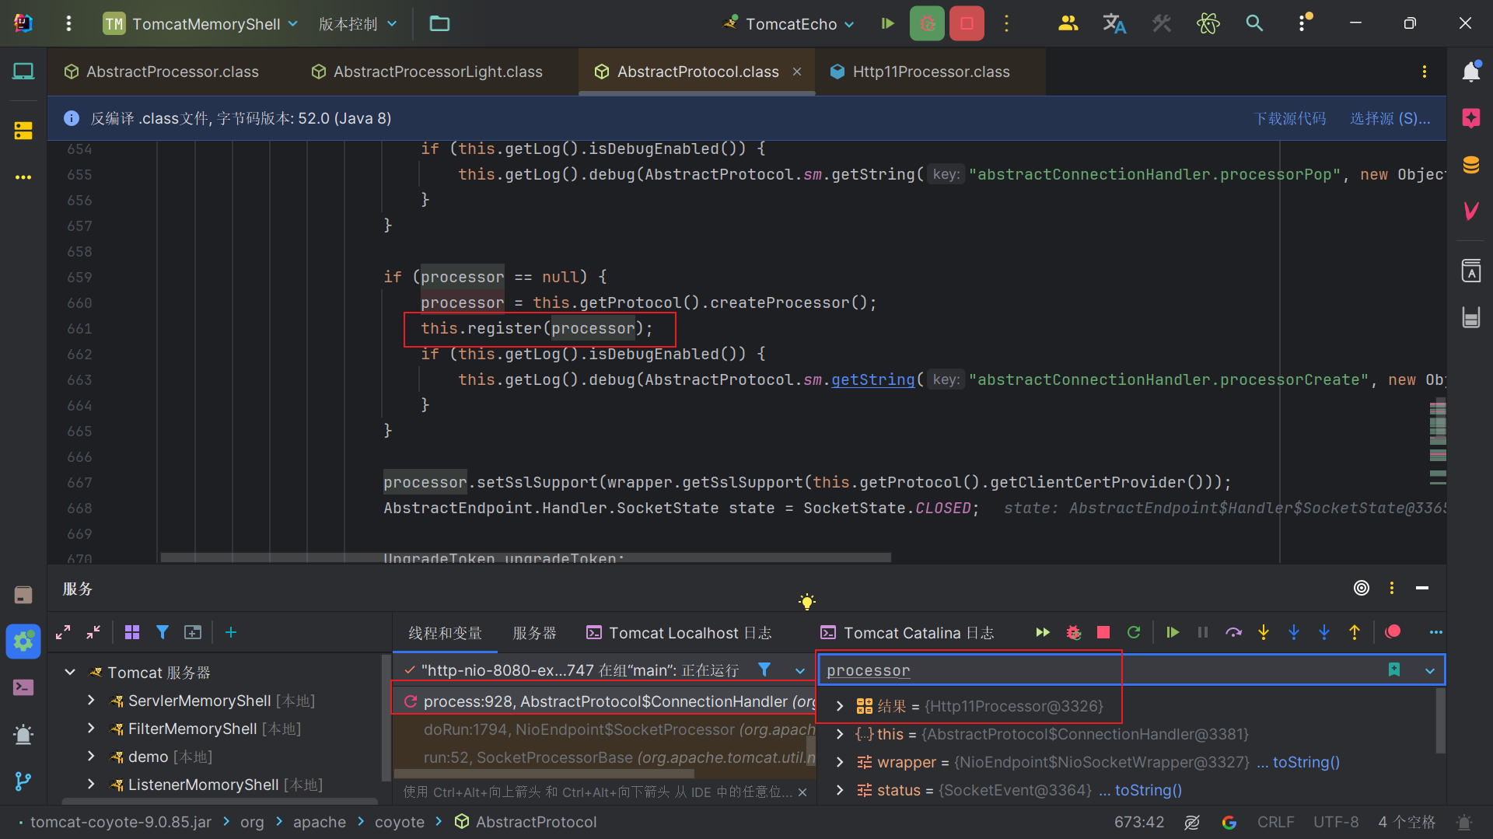Click 选择源 (S)... link
This screenshot has width=1493, height=839.
pos(1390,118)
